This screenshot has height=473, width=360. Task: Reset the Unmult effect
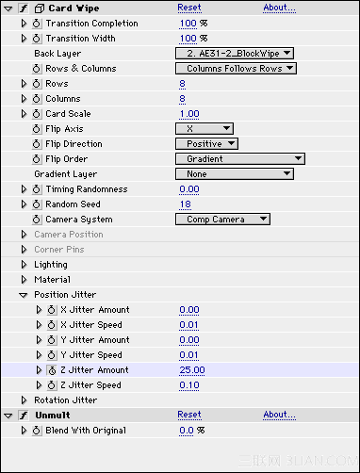189,415
